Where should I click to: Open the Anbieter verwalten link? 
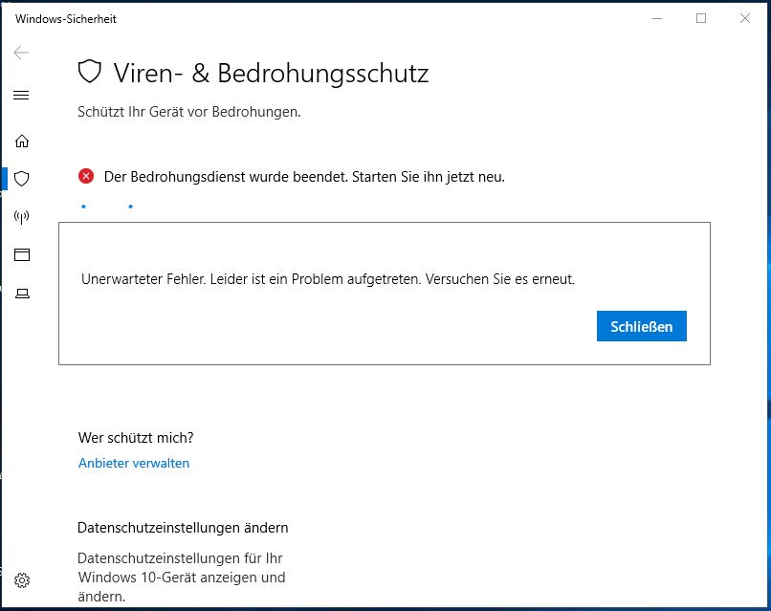[x=133, y=463]
